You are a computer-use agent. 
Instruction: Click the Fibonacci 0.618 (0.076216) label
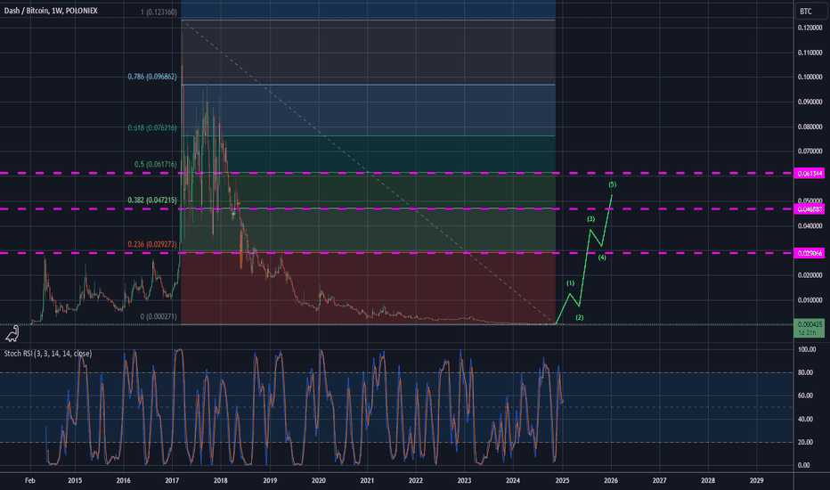pyautogui.click(x=152, y=127)
